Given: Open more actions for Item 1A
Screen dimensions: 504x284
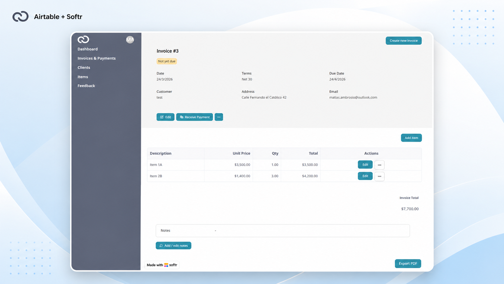Looking at the screenshot, I should tap(380, 165).
